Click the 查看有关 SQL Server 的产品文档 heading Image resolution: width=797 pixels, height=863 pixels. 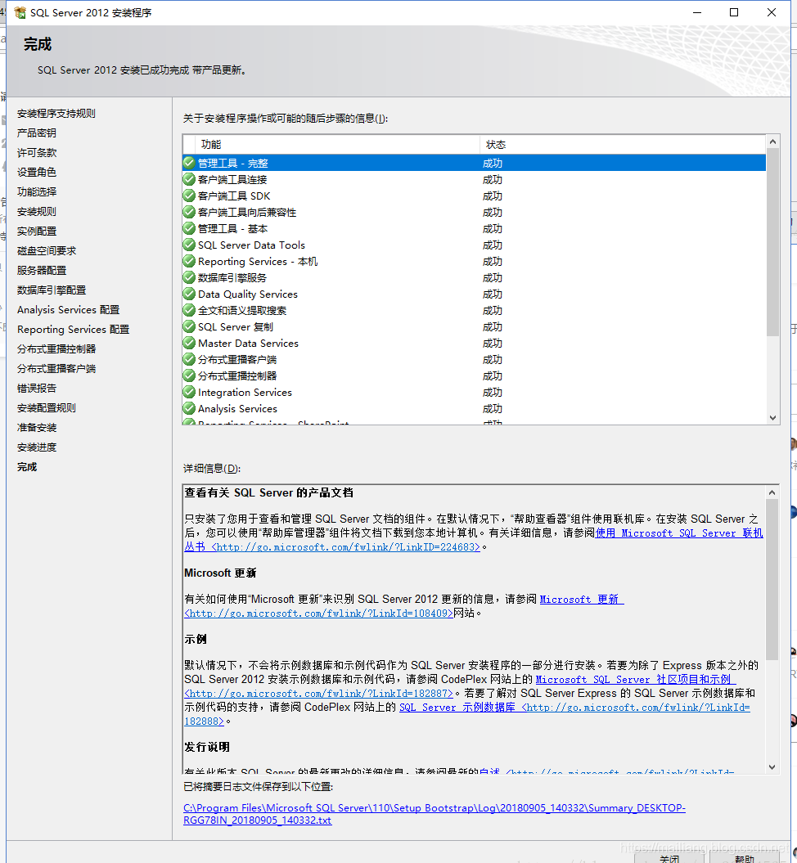coord(268,492)
